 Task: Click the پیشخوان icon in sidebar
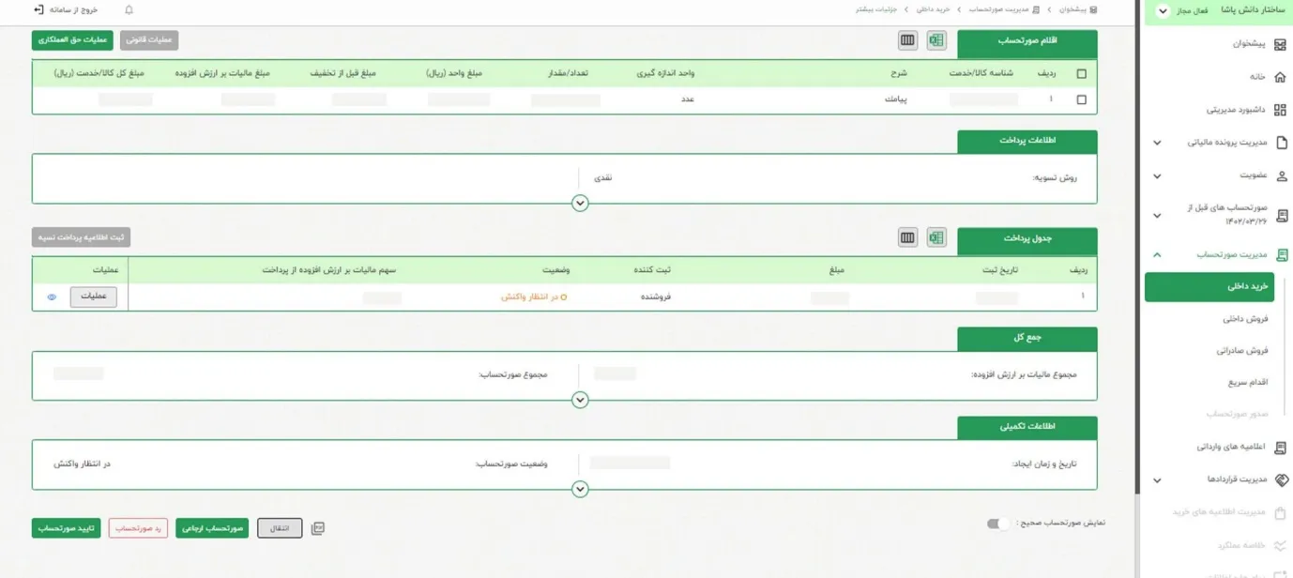(x=1281, y=44)
